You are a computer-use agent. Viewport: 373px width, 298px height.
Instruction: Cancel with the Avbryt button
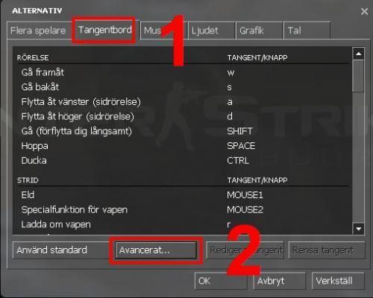click(x=280, y=281)
